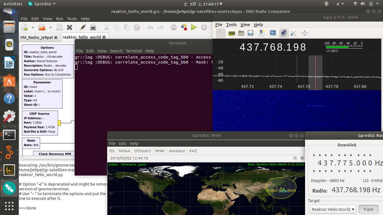This screenshot has height=215, width=383.
Task: Print the flow graph via printer icon
Action: click(x=93, y=27)
